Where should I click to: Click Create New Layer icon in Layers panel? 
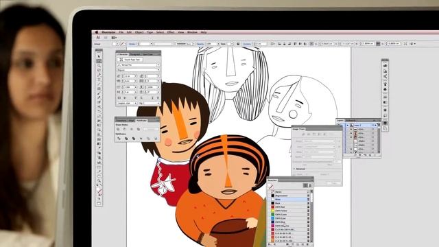(370, 155)
